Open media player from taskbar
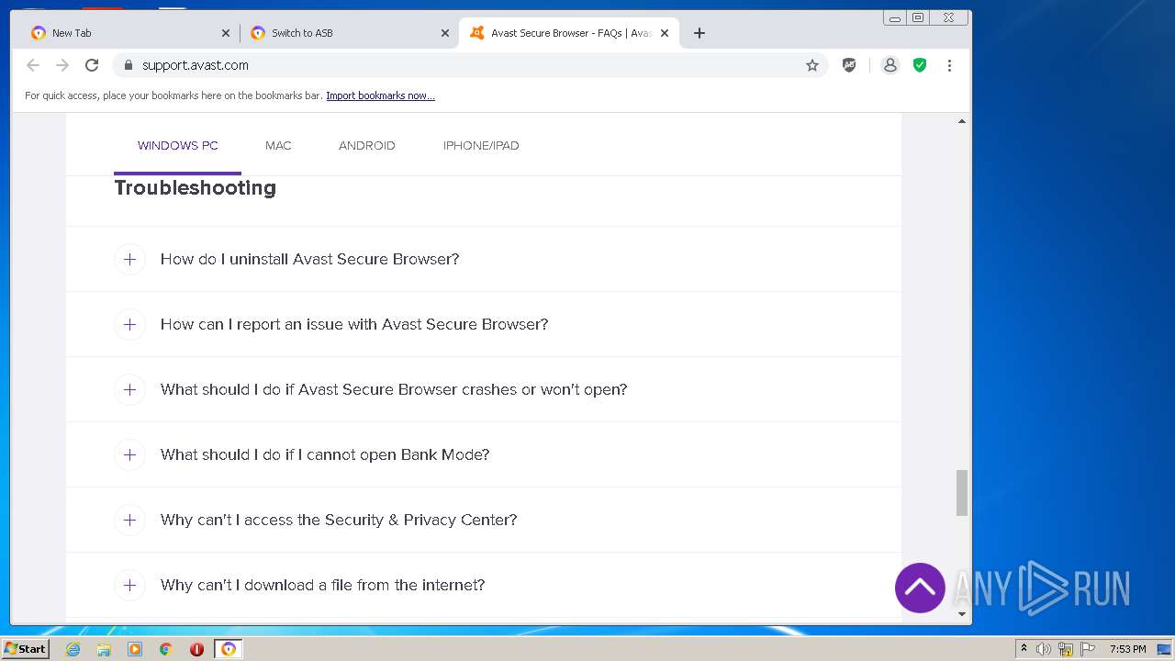The height and width of the screenshot is (661, 1175). pos(135,649)
